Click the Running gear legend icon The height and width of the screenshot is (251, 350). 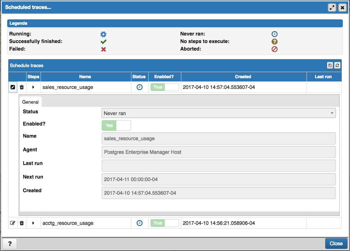(103, 34)
